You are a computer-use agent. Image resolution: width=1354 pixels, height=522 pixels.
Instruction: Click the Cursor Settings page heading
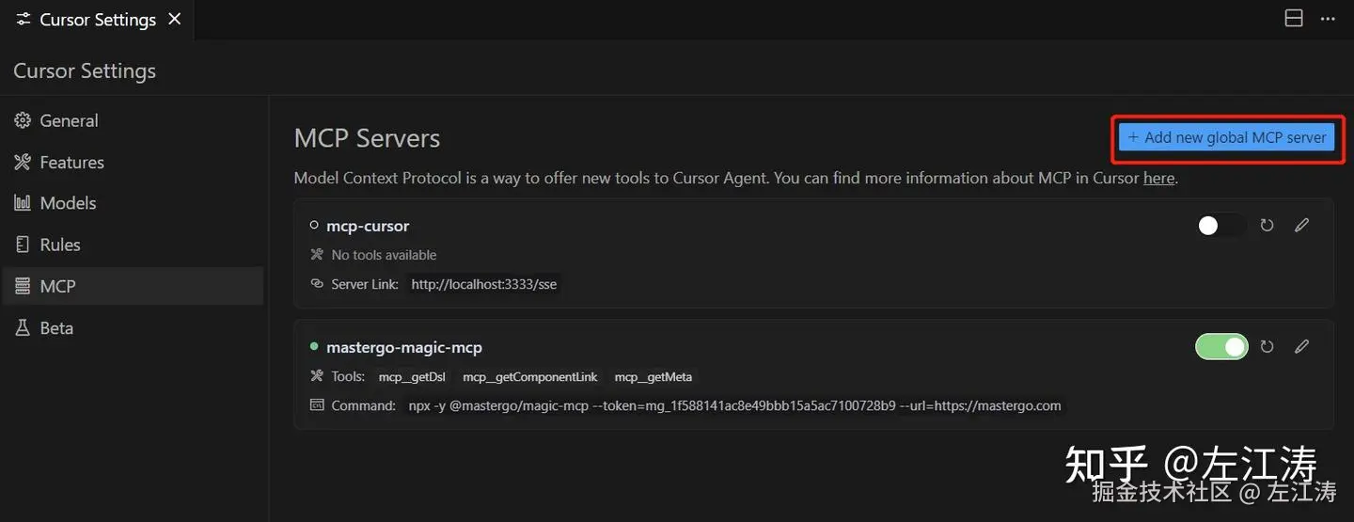85,71
